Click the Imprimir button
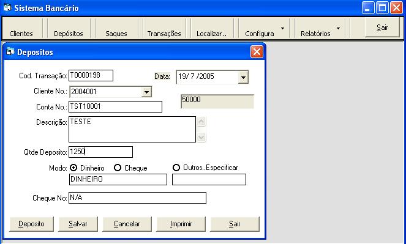Image resolution: width=406 pixels, height=244 pixels. [181, 224]
